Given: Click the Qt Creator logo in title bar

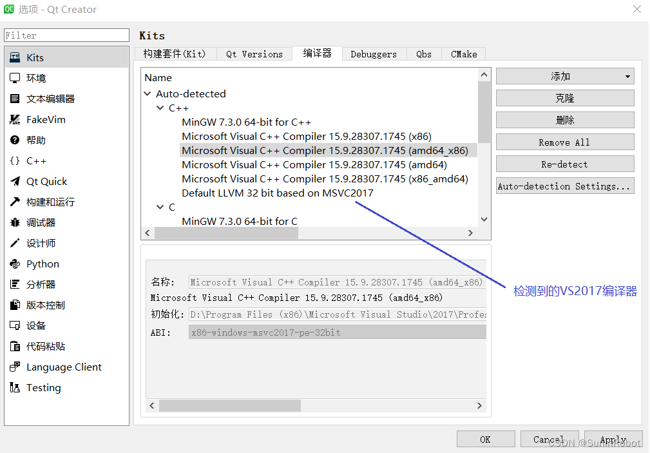Looking at the screenshot, I should (9, 9).
